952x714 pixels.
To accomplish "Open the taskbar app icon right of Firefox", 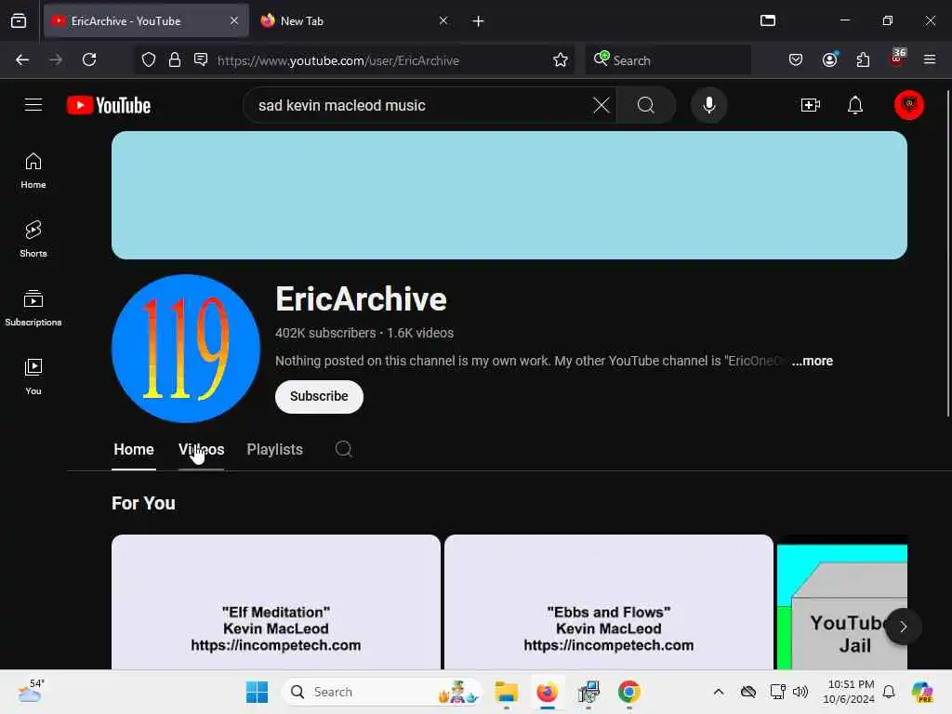I will (x=588, y=692).
